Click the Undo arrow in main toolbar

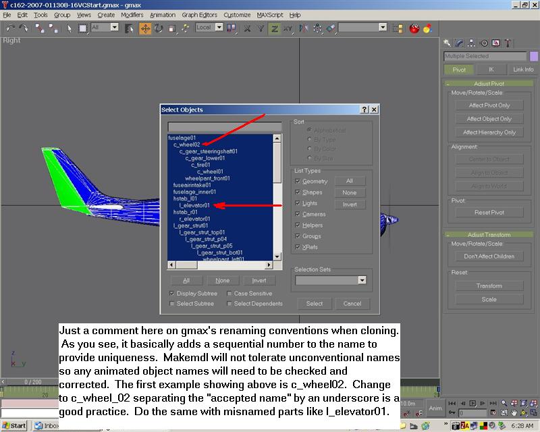click(11, 28)
